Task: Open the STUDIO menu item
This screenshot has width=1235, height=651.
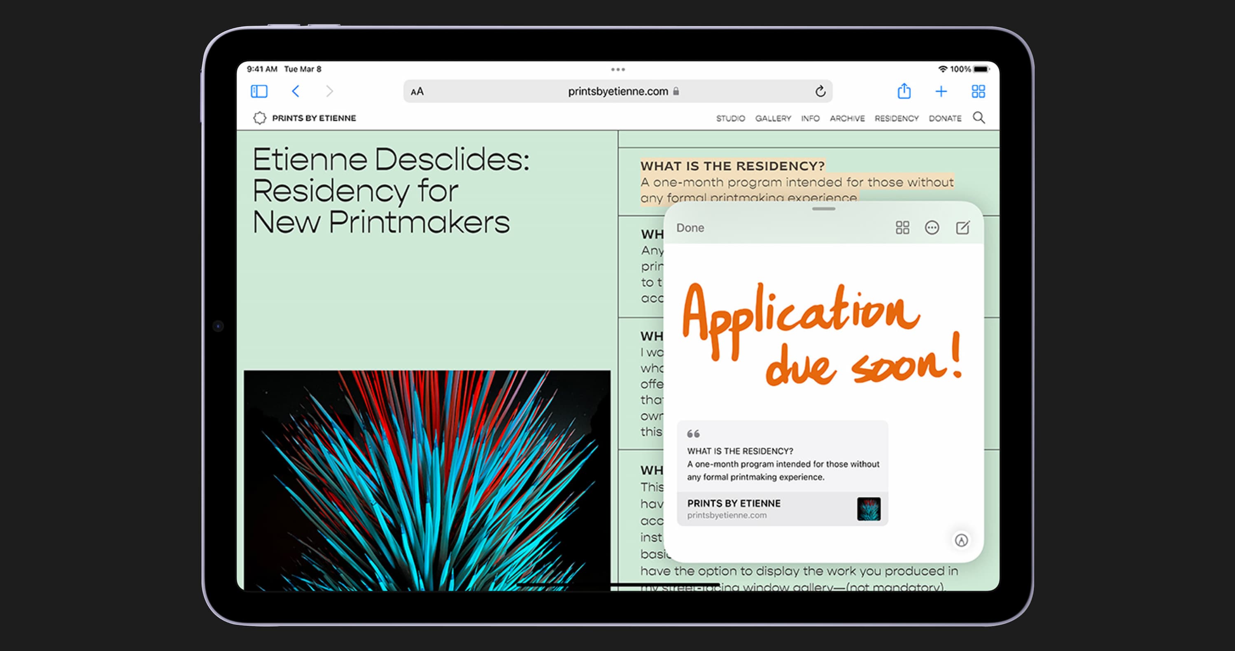Action: (x=730, y=119)
